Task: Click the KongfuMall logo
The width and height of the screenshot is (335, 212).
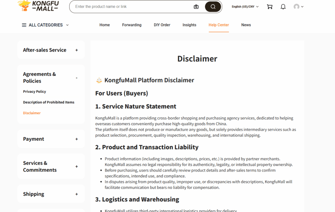Action: coord(38,6)
